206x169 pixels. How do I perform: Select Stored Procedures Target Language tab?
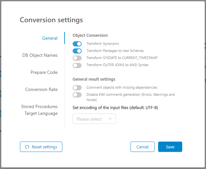coord(39,110)
